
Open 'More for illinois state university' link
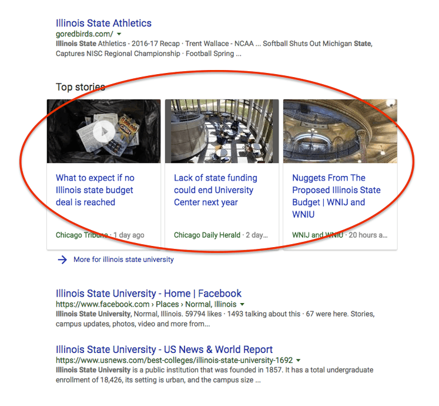point(123,259)
